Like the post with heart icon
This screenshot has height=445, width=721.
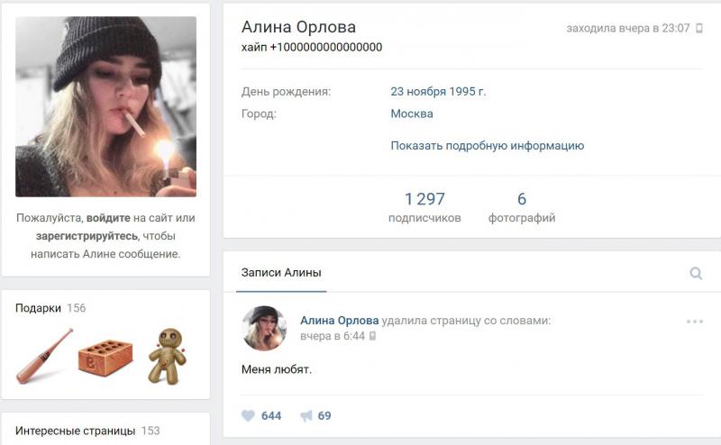click(x=249, y=415)
